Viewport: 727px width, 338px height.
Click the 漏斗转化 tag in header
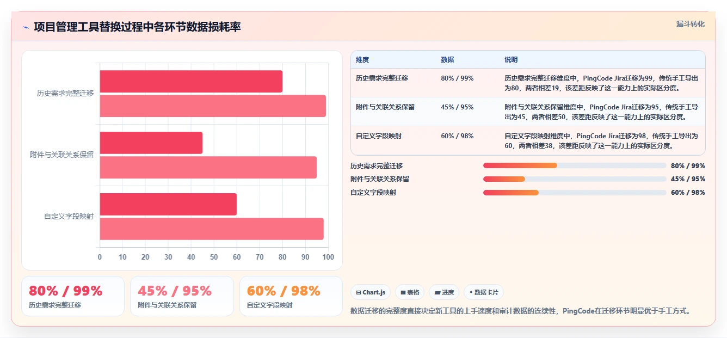pos(691,24)
